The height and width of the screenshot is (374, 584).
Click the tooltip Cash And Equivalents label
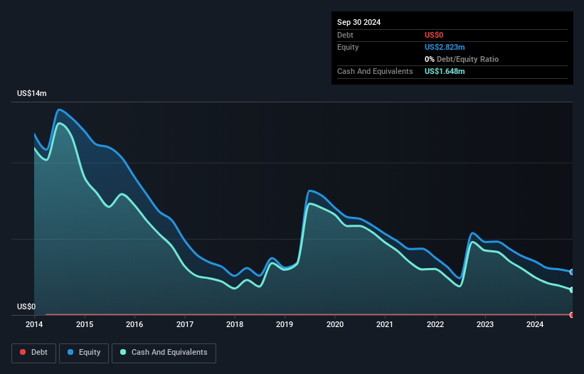(375, 71)
